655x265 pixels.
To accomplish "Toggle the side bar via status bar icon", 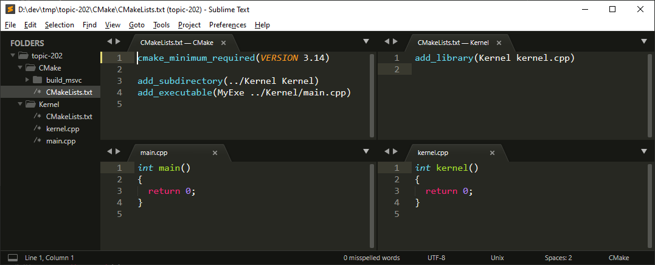I will click(x=12, y=258).
